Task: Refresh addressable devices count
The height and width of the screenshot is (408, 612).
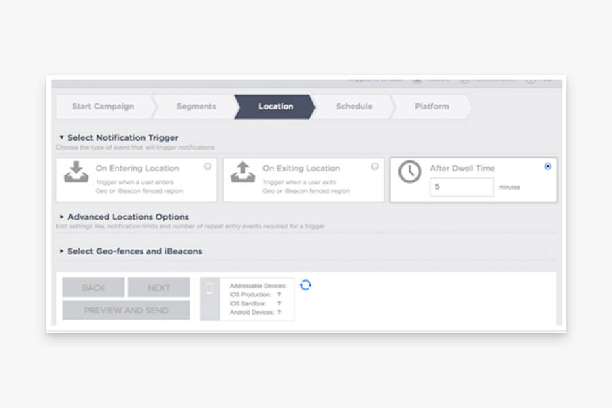Action: 305,285
